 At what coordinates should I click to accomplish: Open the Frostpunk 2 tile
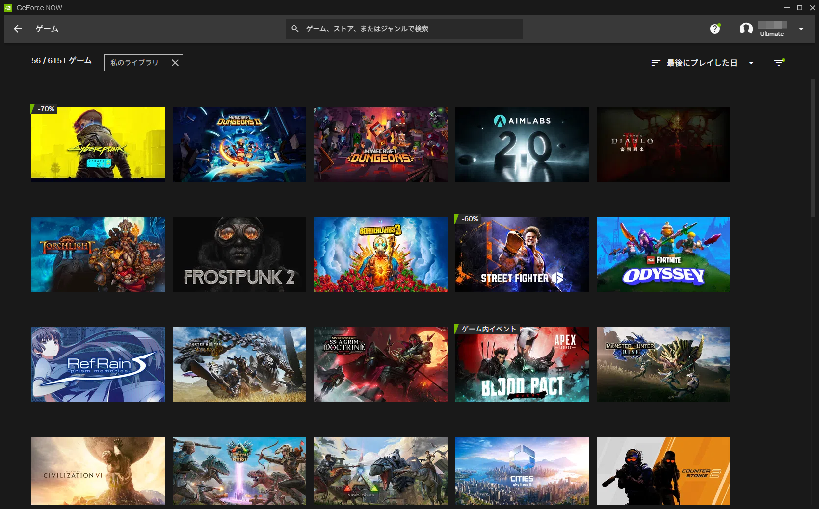(x=239, y=254)
